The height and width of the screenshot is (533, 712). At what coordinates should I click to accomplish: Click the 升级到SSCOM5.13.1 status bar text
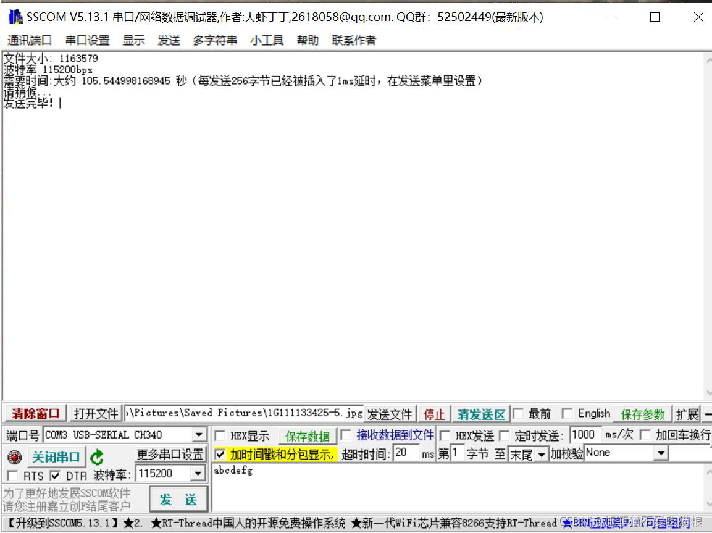(x=62, y=523)
